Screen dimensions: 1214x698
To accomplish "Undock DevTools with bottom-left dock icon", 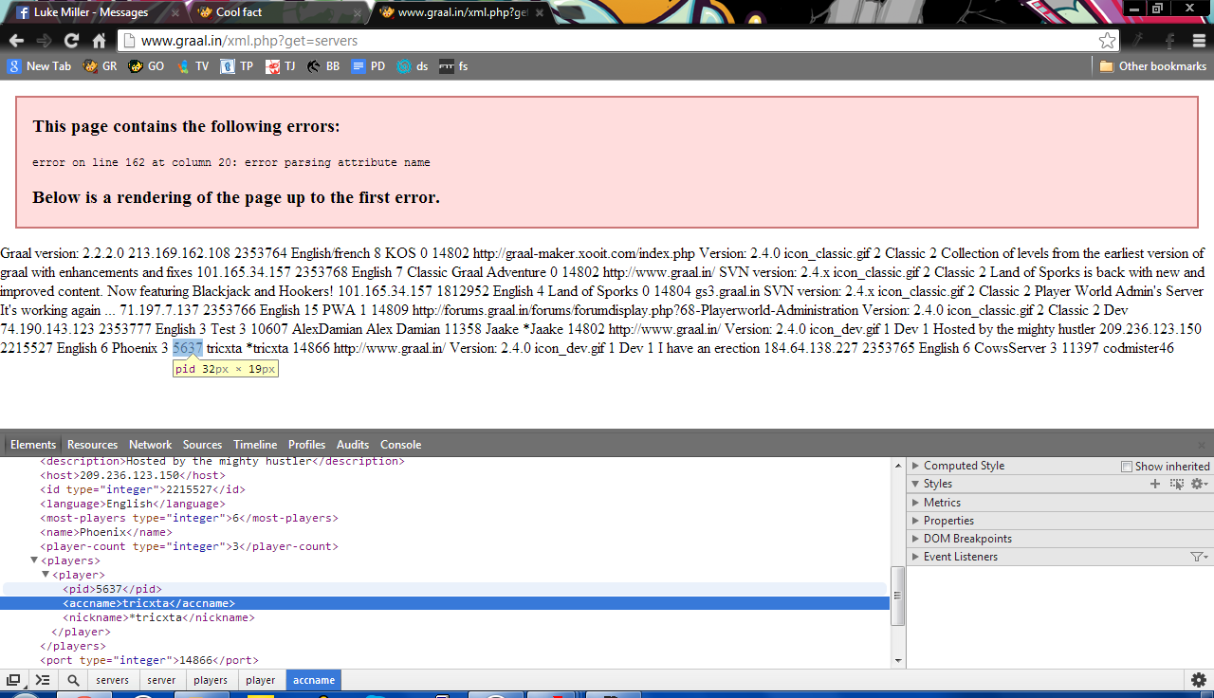I will click(13, 680).
